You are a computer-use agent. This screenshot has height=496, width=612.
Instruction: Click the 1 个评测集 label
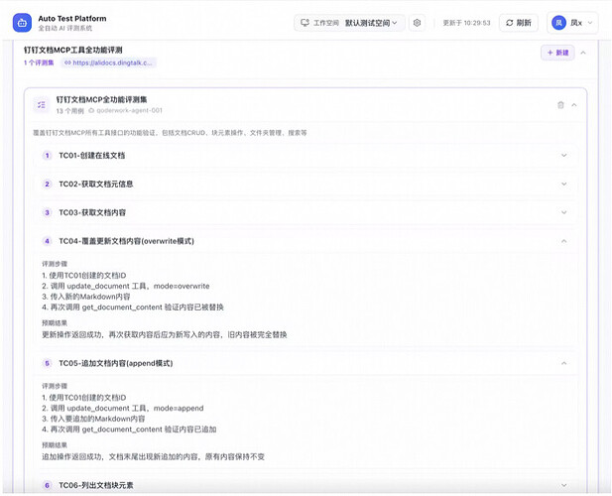(x=39, y=62)
